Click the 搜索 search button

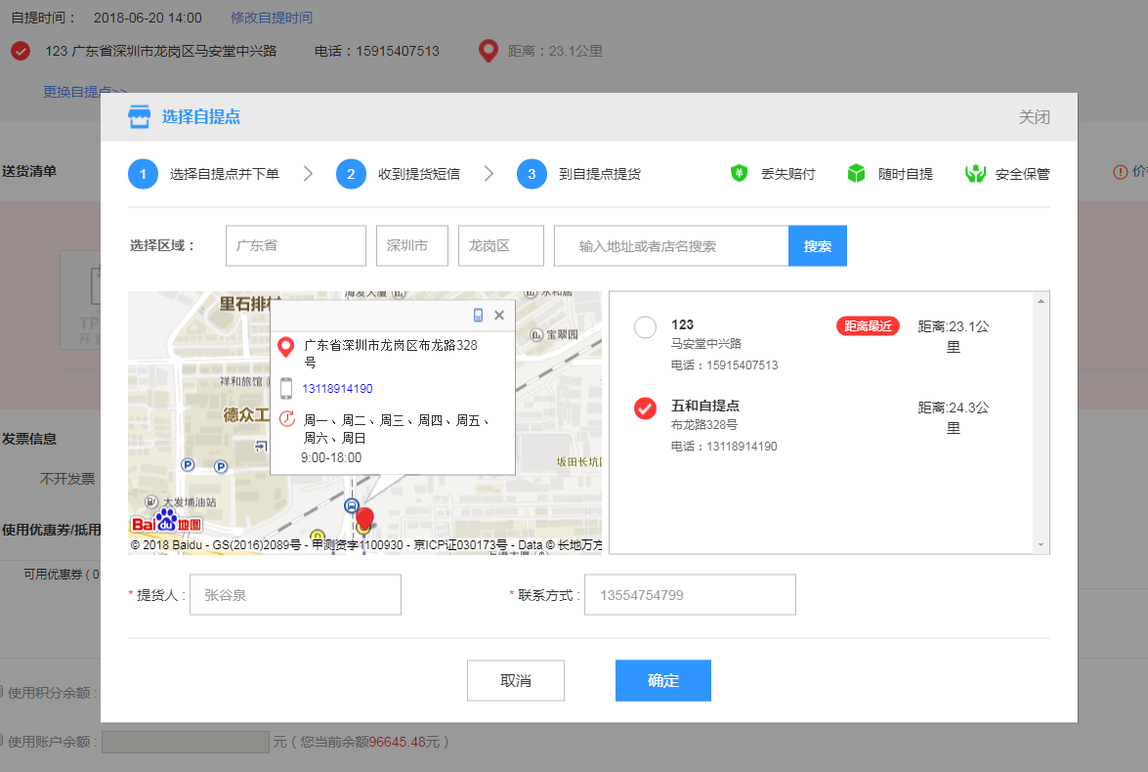tap(817, 246)
